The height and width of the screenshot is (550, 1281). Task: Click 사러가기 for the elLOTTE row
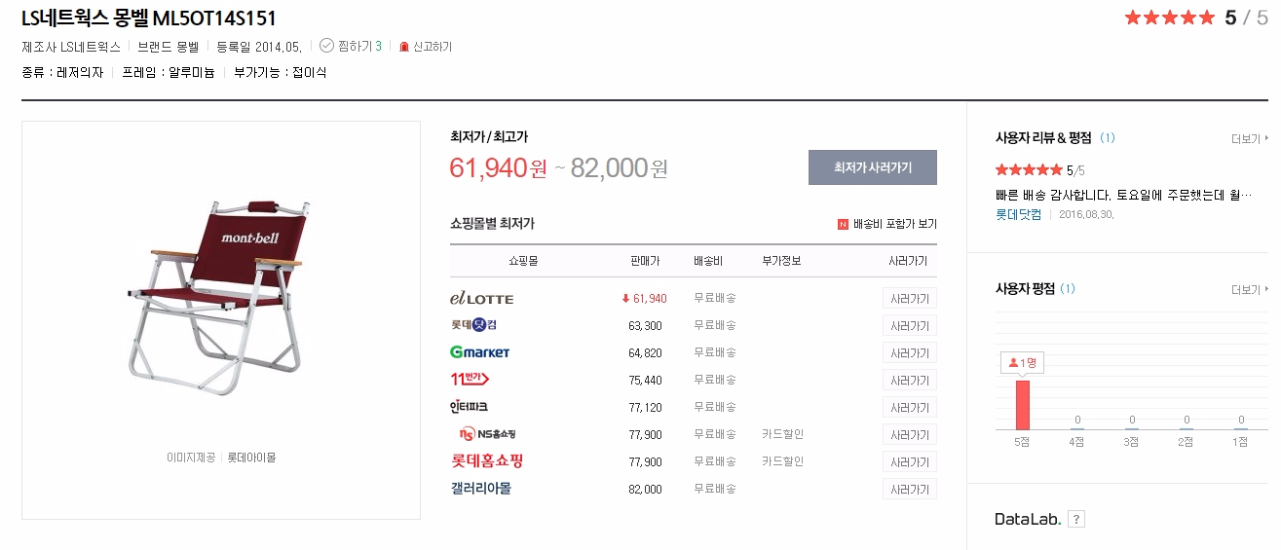tap(909, 299)
